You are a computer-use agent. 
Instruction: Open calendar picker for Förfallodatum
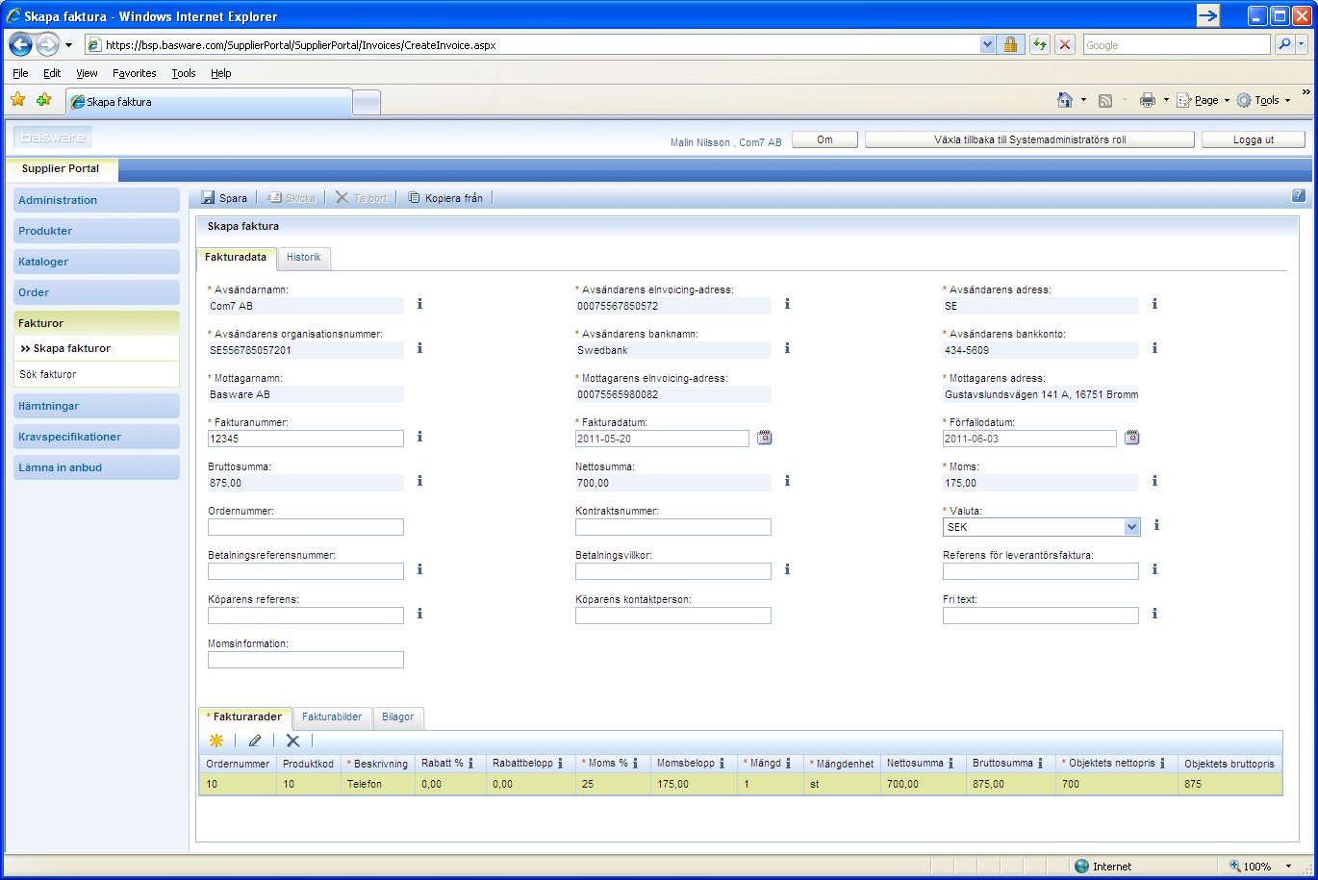click(1132, 438)
